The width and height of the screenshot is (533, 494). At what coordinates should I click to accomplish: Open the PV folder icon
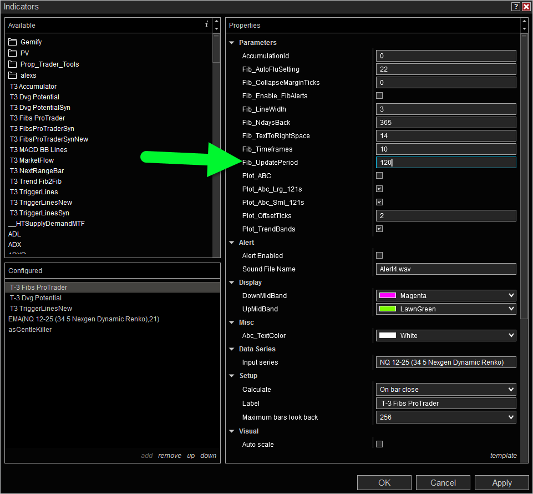[13, 53]
